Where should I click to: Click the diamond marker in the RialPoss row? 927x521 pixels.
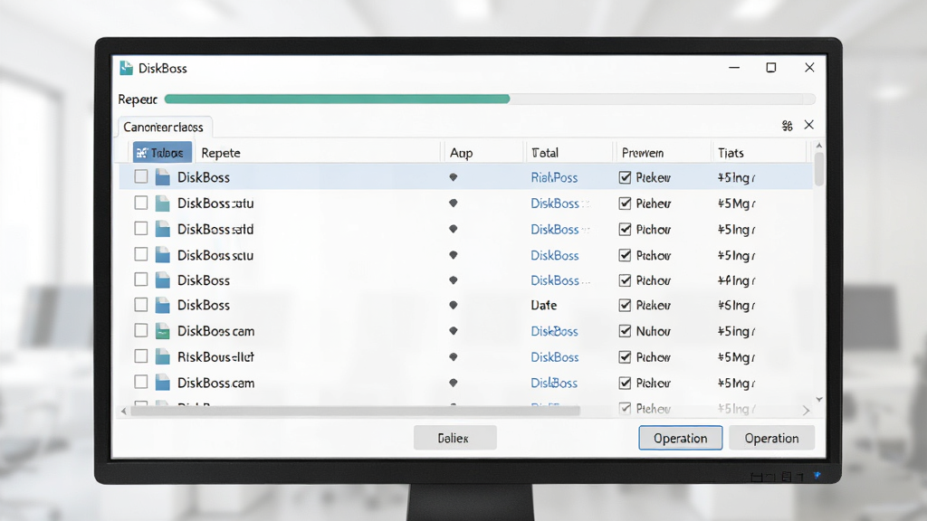coord(454,177)
